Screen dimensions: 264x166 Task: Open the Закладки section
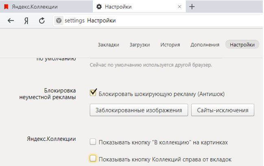109,45
